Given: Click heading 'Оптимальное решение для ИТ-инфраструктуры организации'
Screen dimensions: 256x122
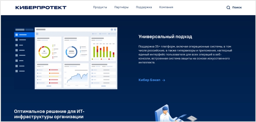Looking at the screenshot, I should 50,114.
